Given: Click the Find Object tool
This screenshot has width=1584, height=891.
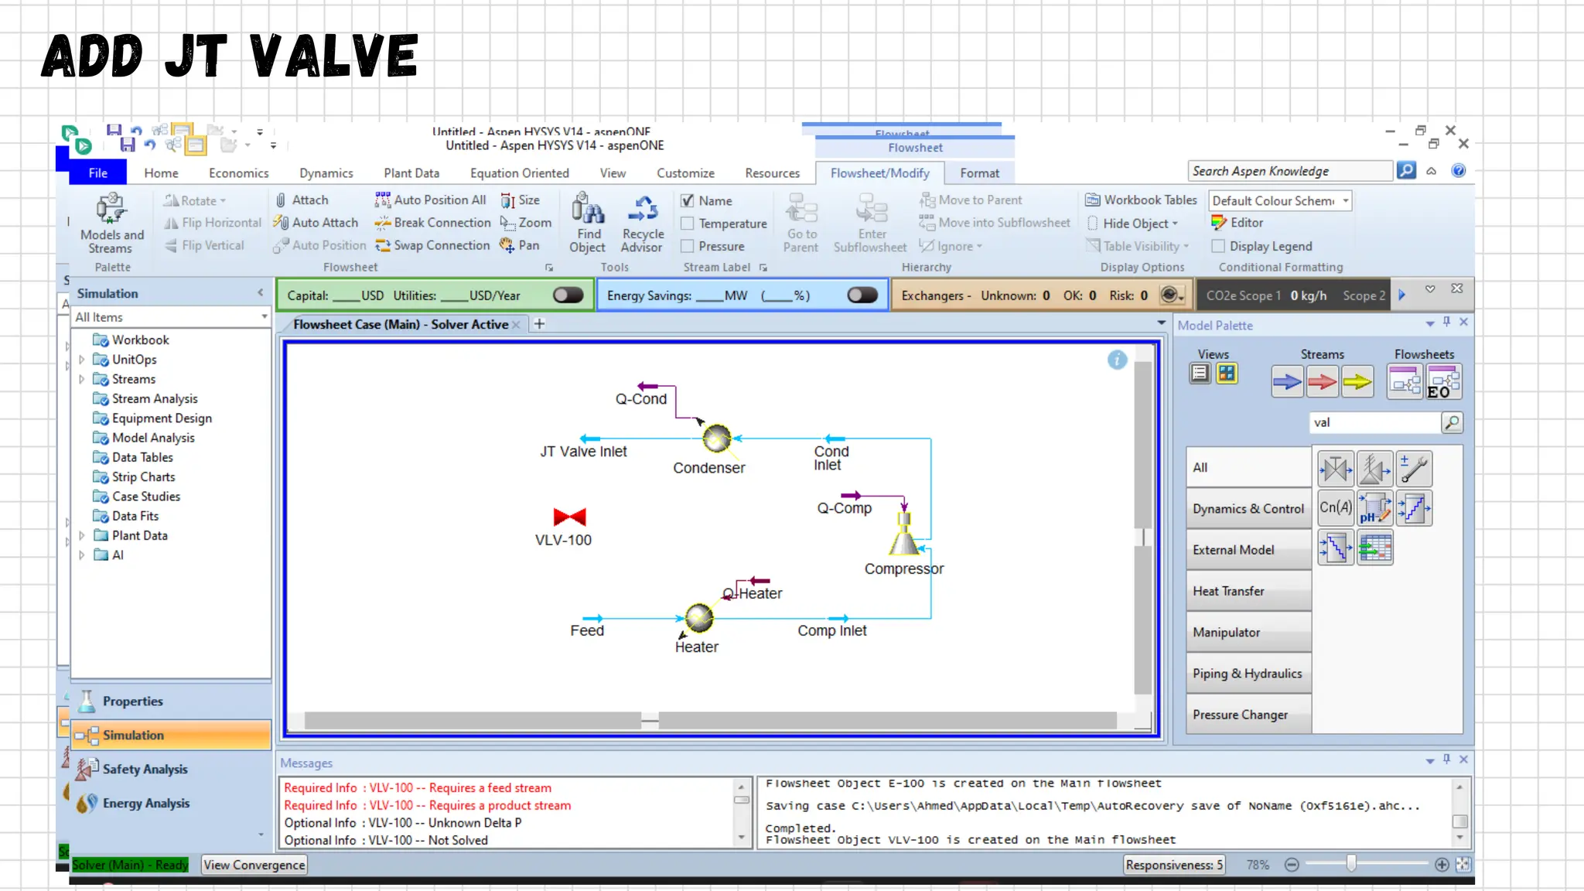Looking at the screenshot, I should [588, 223].
